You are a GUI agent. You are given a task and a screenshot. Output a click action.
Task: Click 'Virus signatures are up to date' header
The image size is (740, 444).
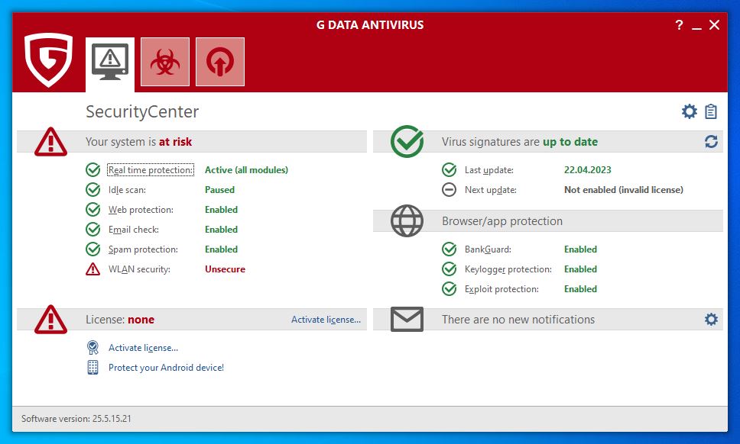[520, 142]
